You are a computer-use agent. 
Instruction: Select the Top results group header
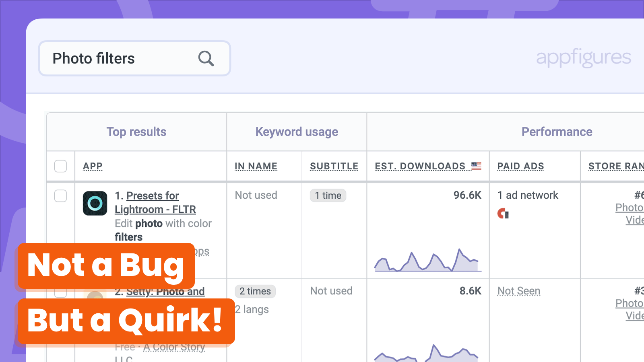tap(136, 132)
